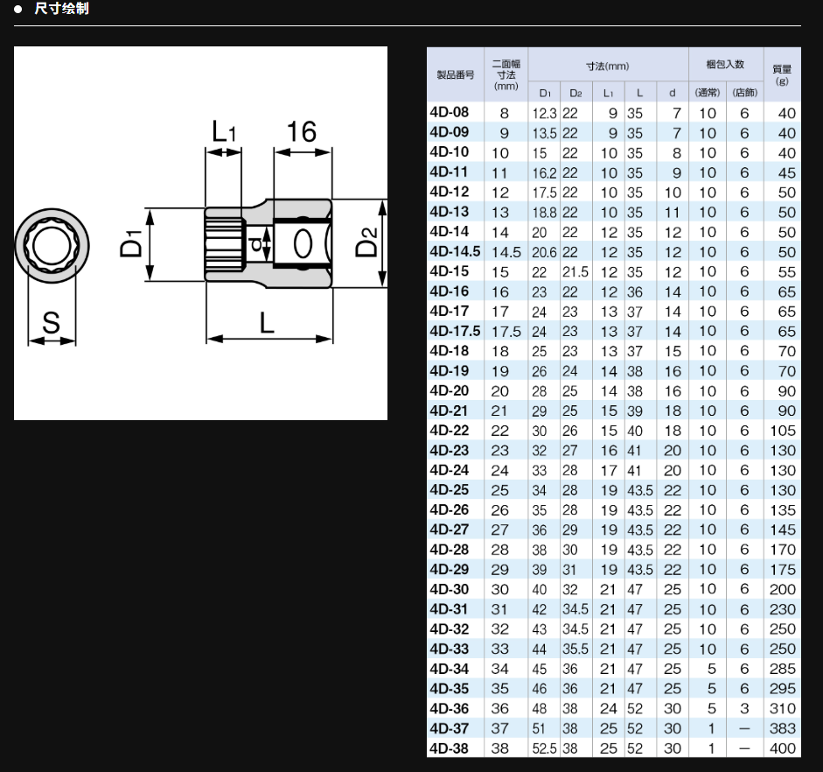The width and height of the screenshot is (823, 772).
Task: Select product number 4D-25
Action: click(450, 489)
